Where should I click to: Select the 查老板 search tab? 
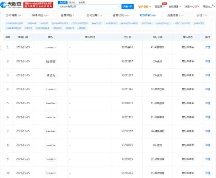72,2
